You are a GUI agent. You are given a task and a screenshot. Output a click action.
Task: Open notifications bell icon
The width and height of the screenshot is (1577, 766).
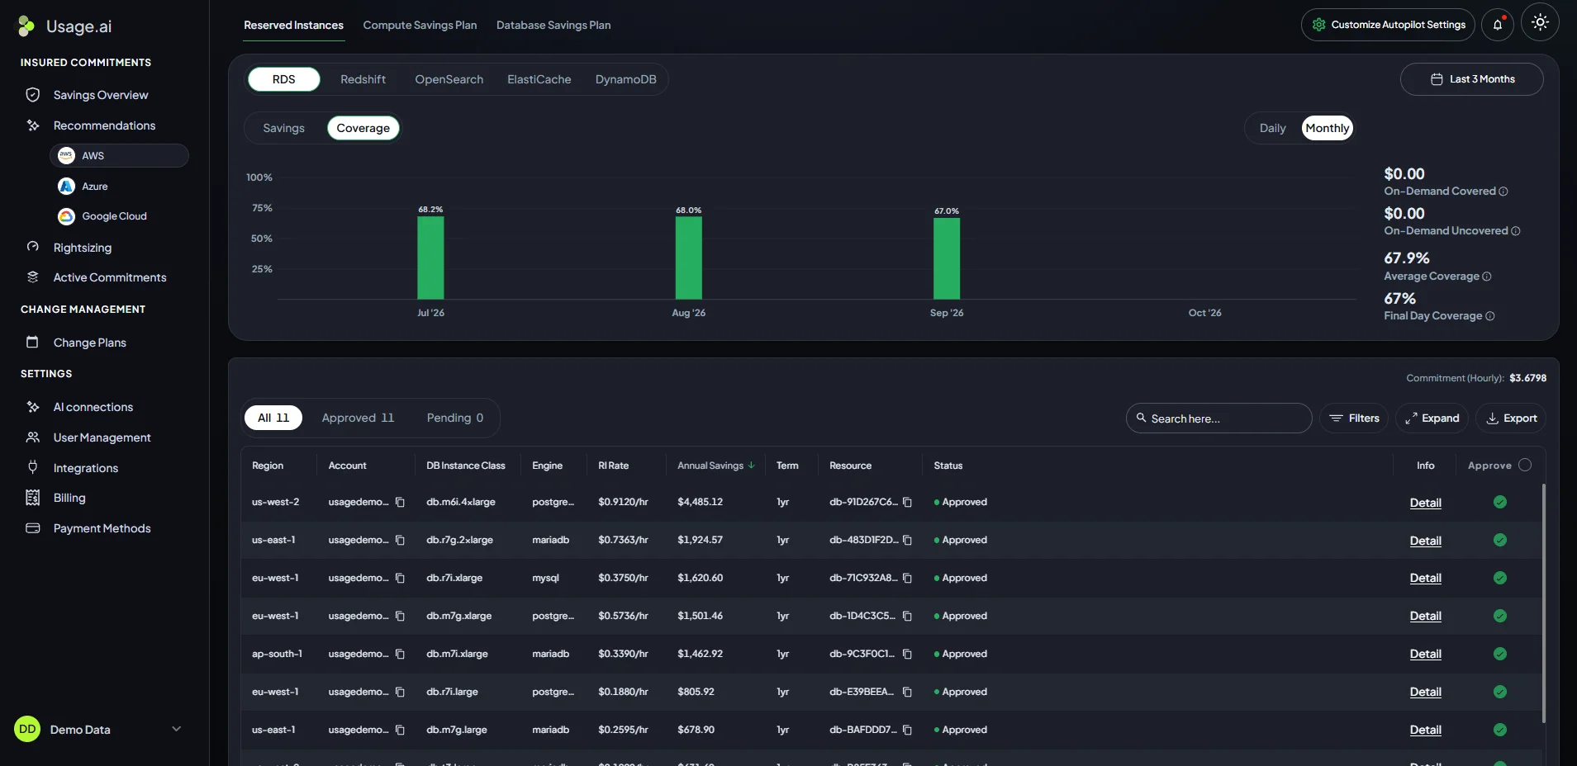(x=1497, y=25)
